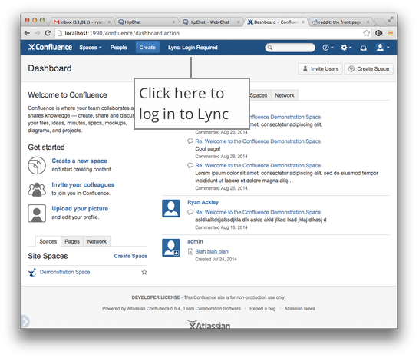419x358 pixels.
Task: Select the lower-left Spaces tab
Action: coord(48,241)
